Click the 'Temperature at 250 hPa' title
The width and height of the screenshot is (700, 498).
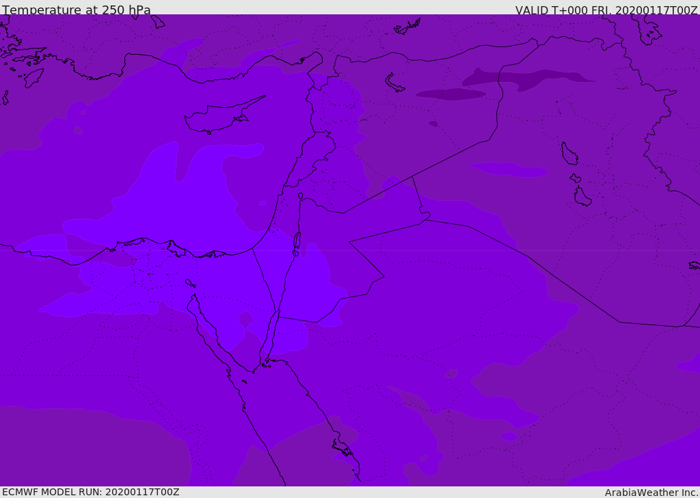click(77, 10)
